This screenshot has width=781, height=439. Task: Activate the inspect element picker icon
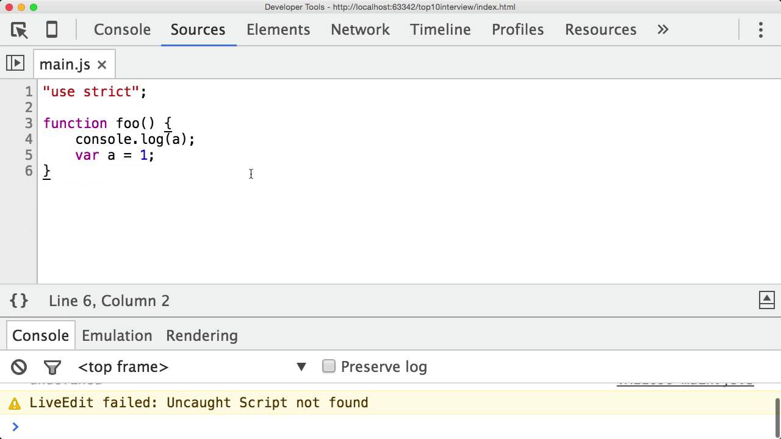tap(19, 30)
